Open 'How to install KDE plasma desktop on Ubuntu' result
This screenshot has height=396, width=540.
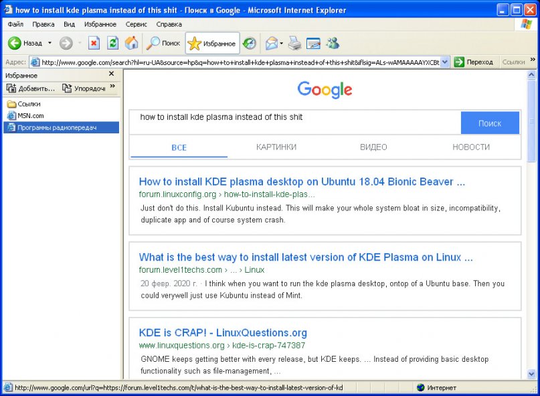pyautogui.click(x=302, y=182)
